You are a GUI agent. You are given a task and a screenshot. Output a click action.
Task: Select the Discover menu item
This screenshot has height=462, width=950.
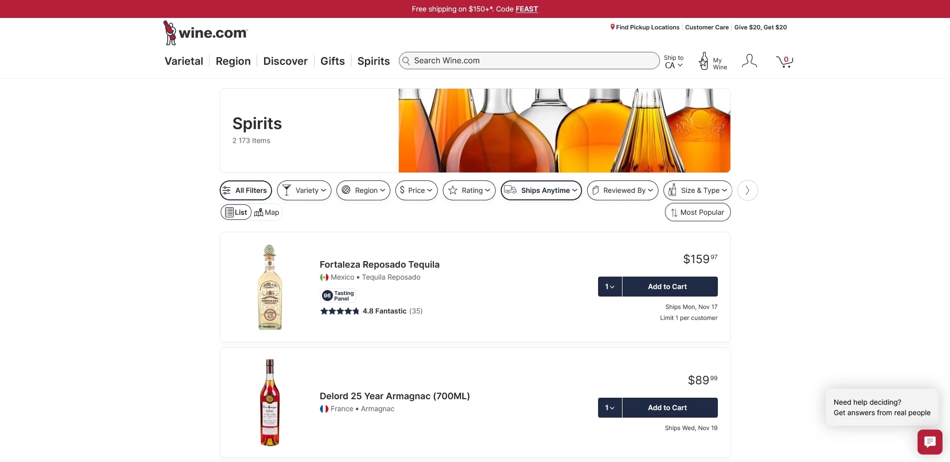pos(285,61)
